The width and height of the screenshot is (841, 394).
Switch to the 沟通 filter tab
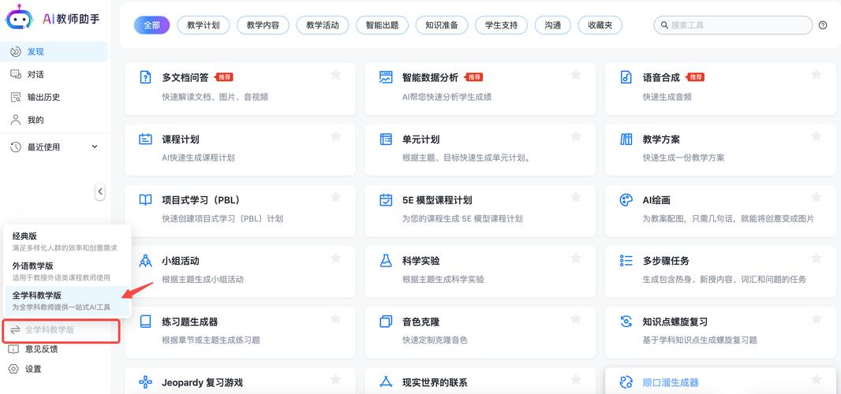[552, 25]
